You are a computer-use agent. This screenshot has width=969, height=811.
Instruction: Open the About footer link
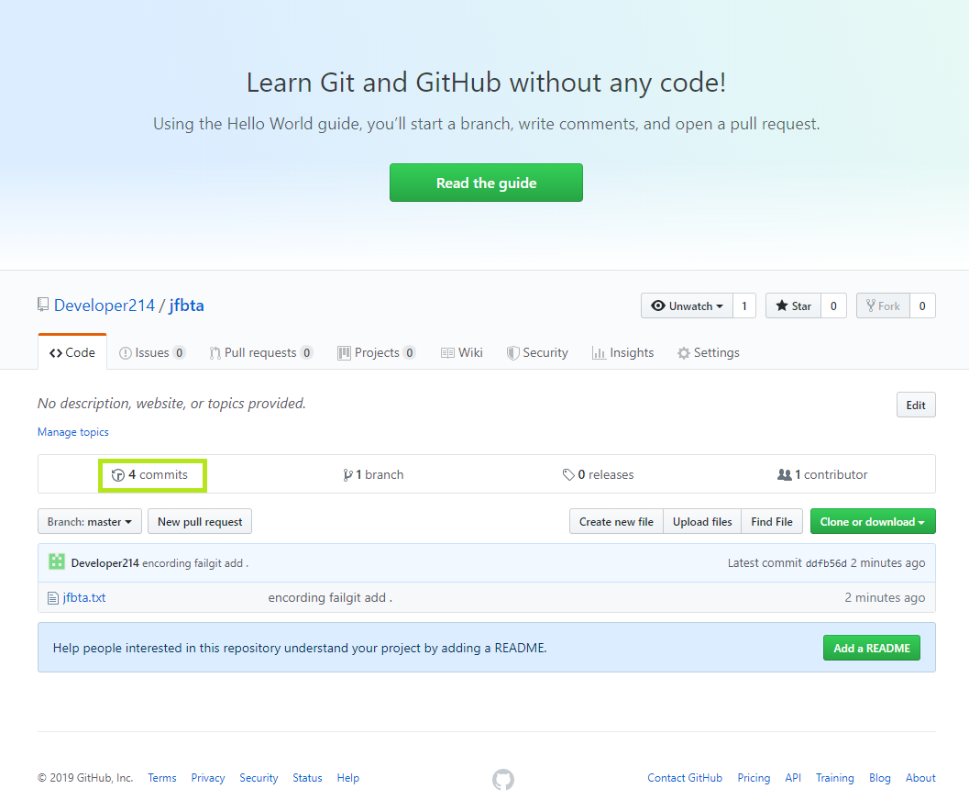click(920, 778)
